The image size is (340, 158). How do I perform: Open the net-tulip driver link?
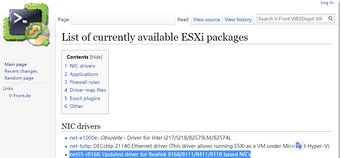(x=80, y=146)
